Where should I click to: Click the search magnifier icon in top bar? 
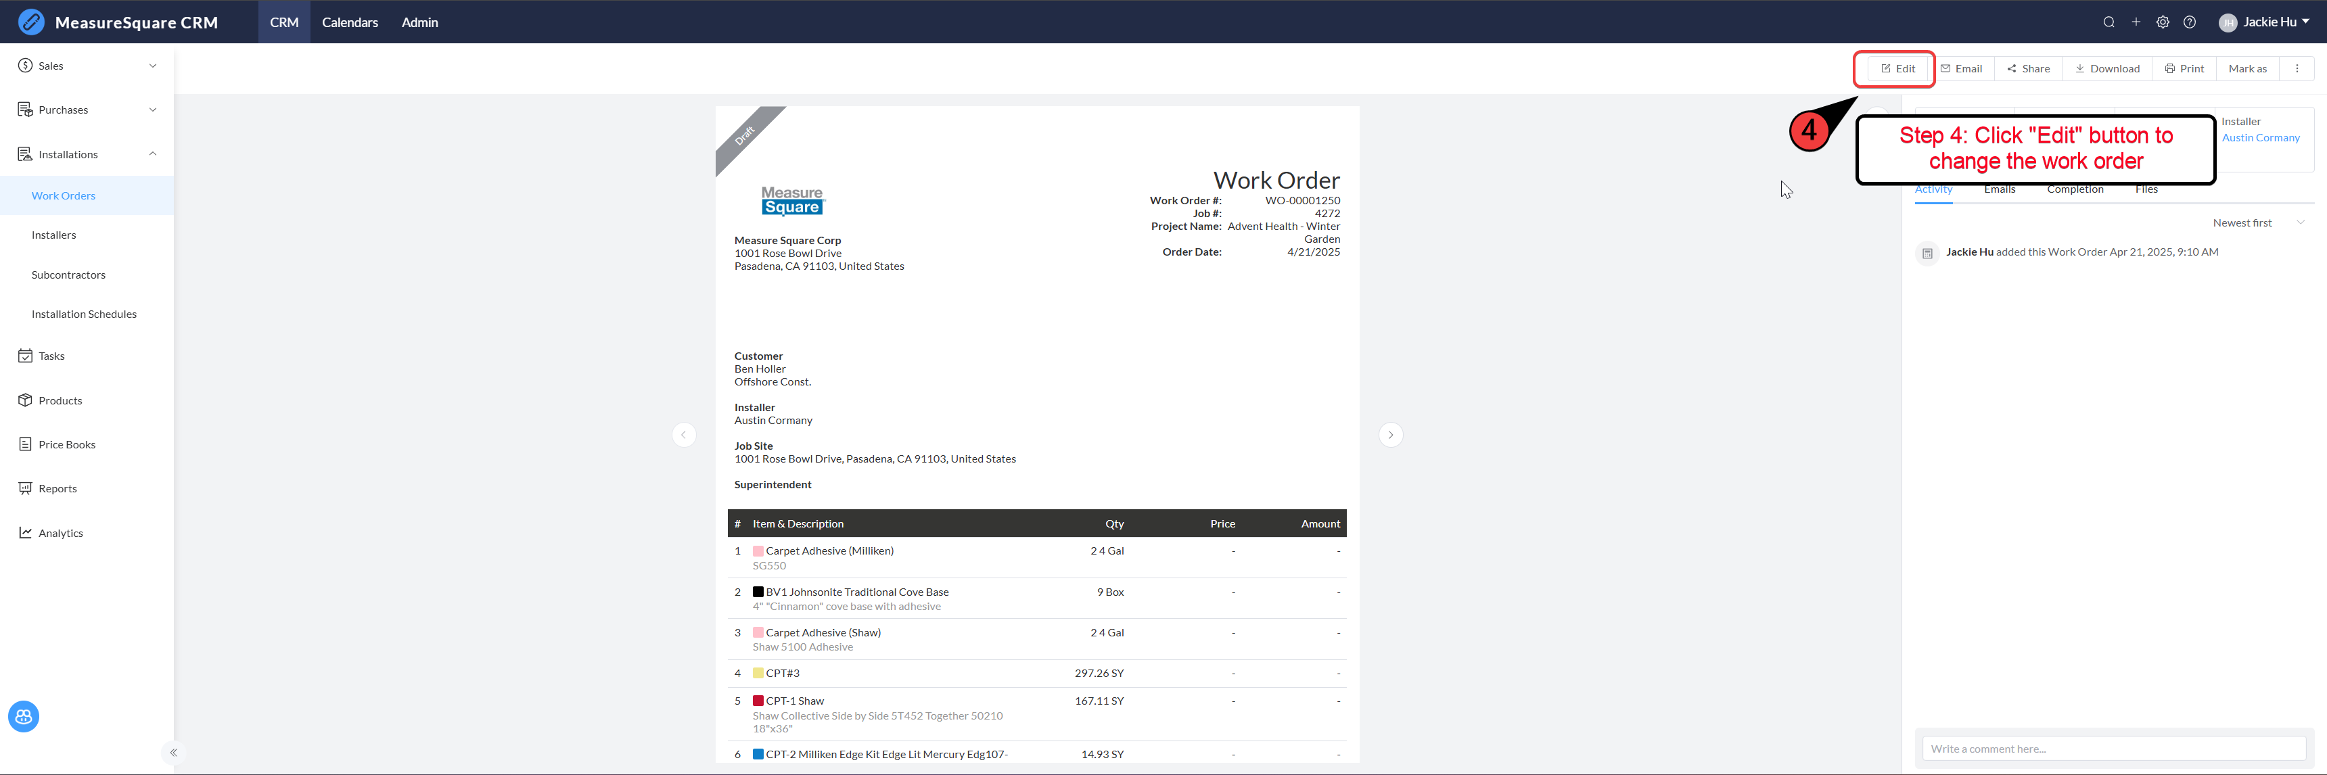[2109, 22]
